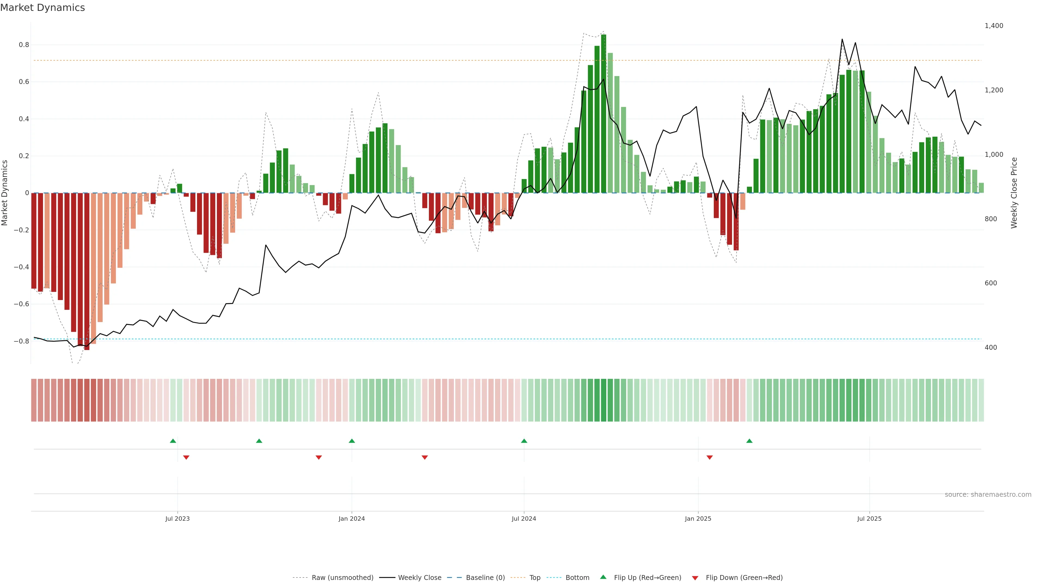Click the red flip-down marker near Jan 2025
This screenshot has height=587, width=1045.
click(x=709, y=457)
